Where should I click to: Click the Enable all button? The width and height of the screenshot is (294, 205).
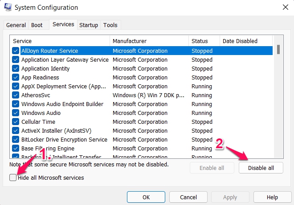(x=212, y=168)
